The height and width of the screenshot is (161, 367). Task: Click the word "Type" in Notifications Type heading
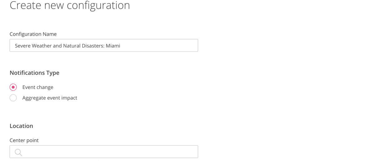tap(53, 73)
